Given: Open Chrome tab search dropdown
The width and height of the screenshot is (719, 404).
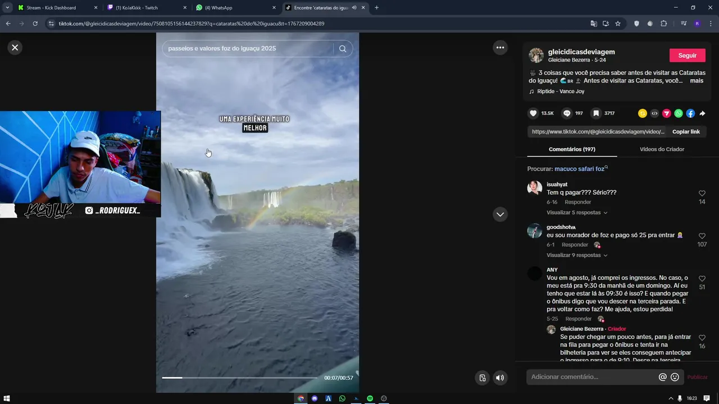Looking at the screenshot, I should click(x=7, y=8).
